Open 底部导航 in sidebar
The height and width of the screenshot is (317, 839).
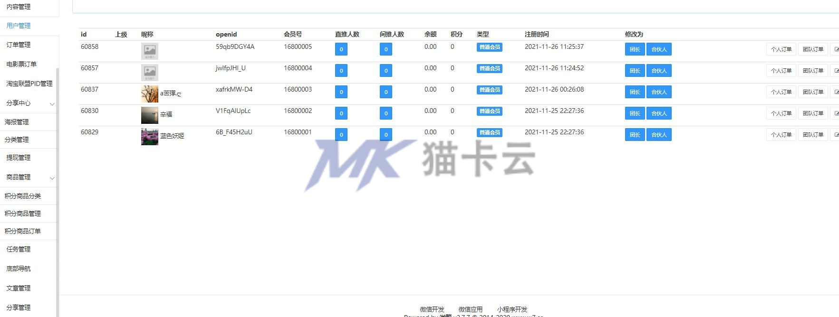click(x=19, y=269)
